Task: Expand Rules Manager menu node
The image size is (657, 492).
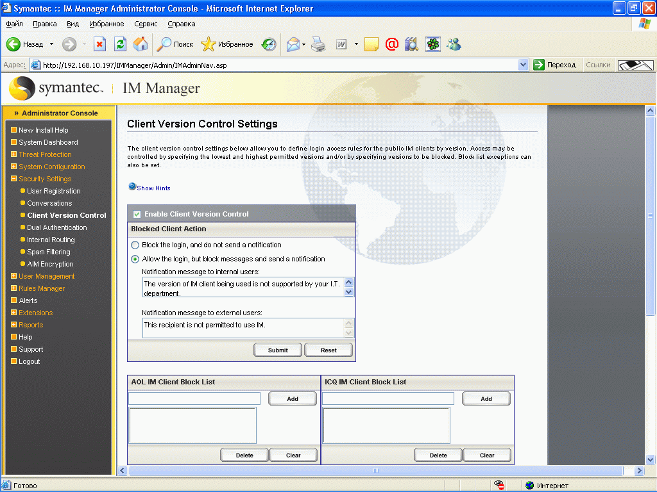Action: (14, 288)
